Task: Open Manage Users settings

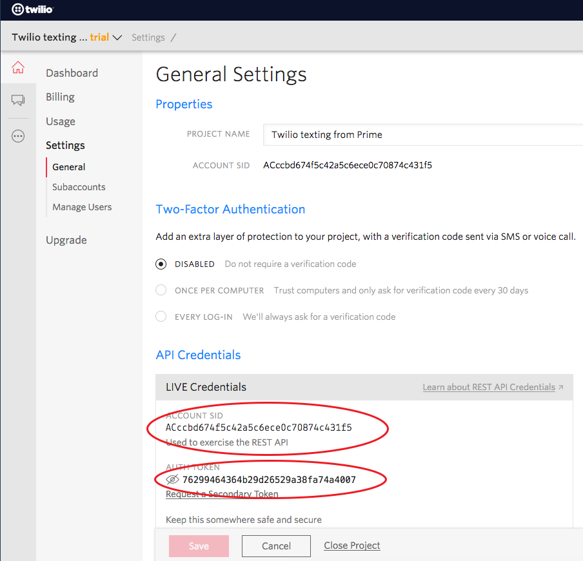Action: coord(82,207)
